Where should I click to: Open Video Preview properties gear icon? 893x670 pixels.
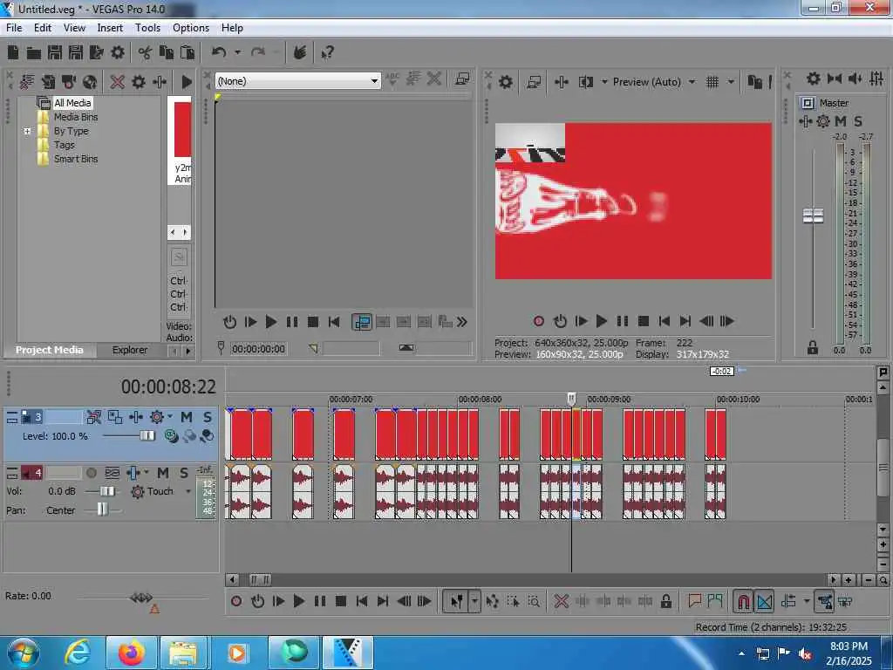point(505,82)
